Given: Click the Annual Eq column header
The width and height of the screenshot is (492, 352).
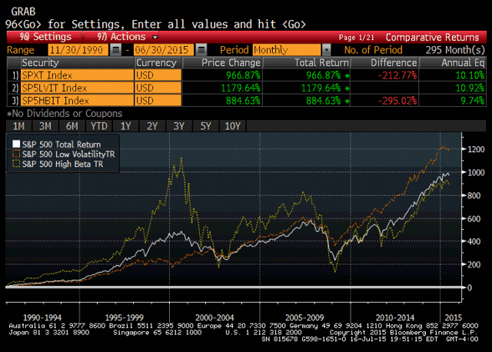Looking at the screenshot, I should (x=453, y=63).
